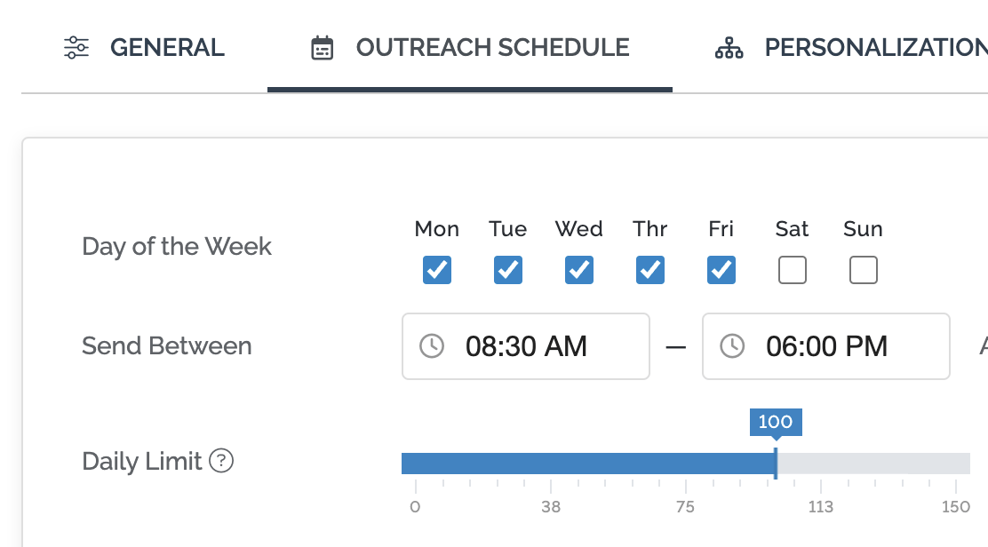Viewport: 988px width, 547px height.
Task: Open the 08:30 AM time picker
Action: [x=525, y=346]
